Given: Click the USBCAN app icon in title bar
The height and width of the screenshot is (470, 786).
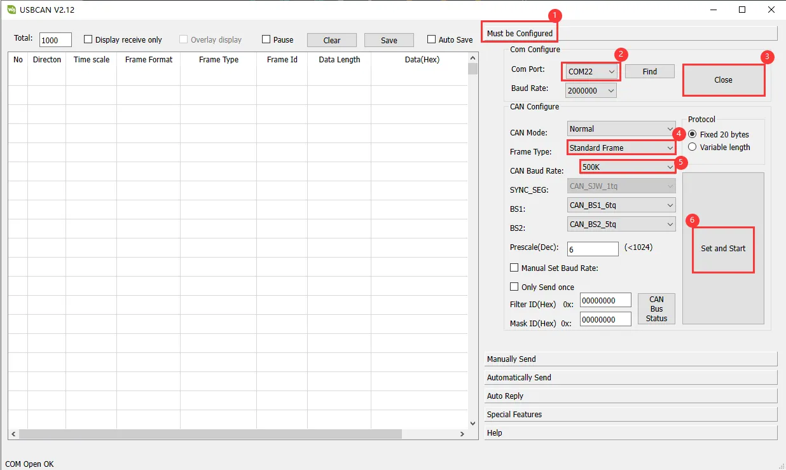Looking at the screenshot, I should click(11, 10).
